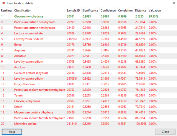
Task: Click distance value 52.6259
Action: tap(140, 45)
